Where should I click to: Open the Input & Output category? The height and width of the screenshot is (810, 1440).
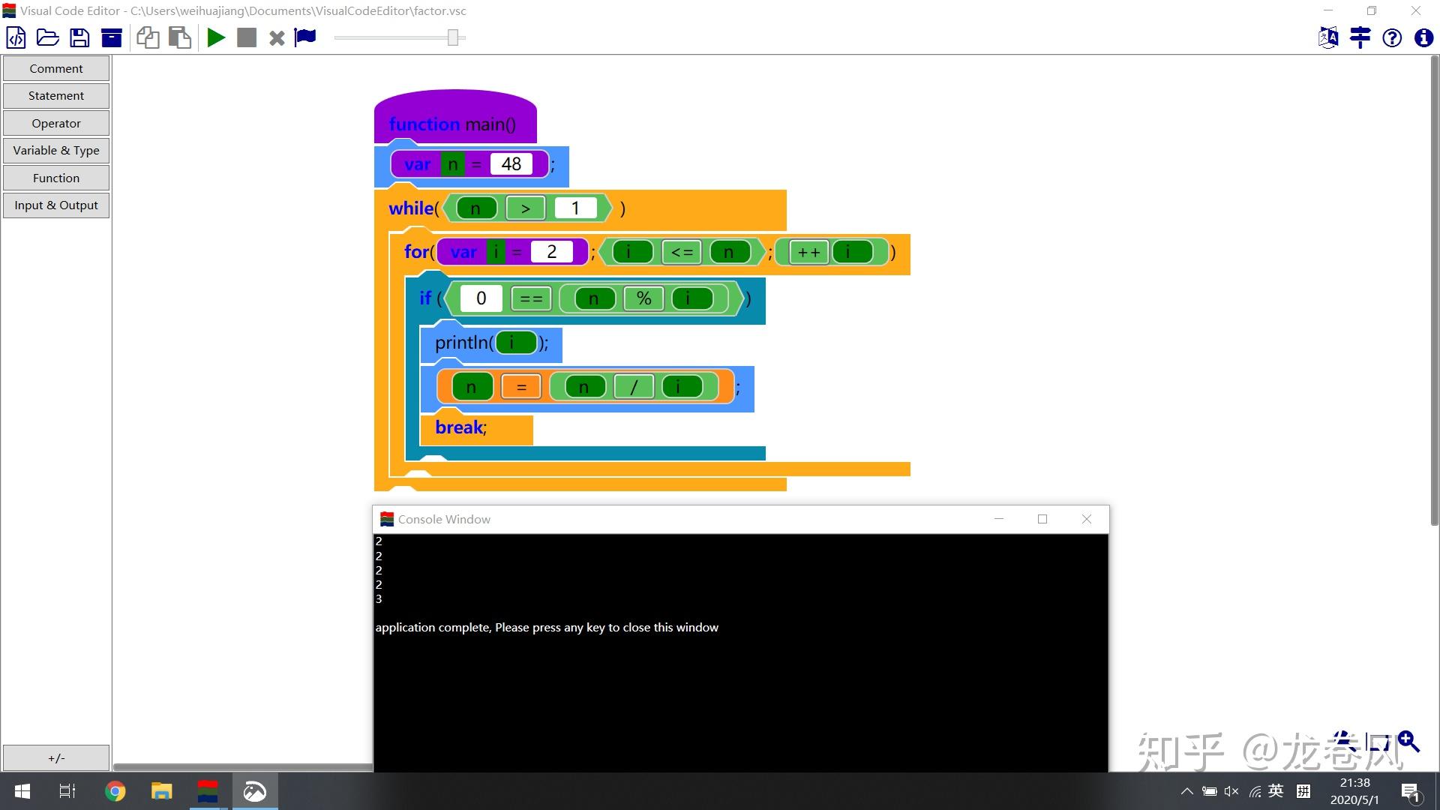pos(56,205)
